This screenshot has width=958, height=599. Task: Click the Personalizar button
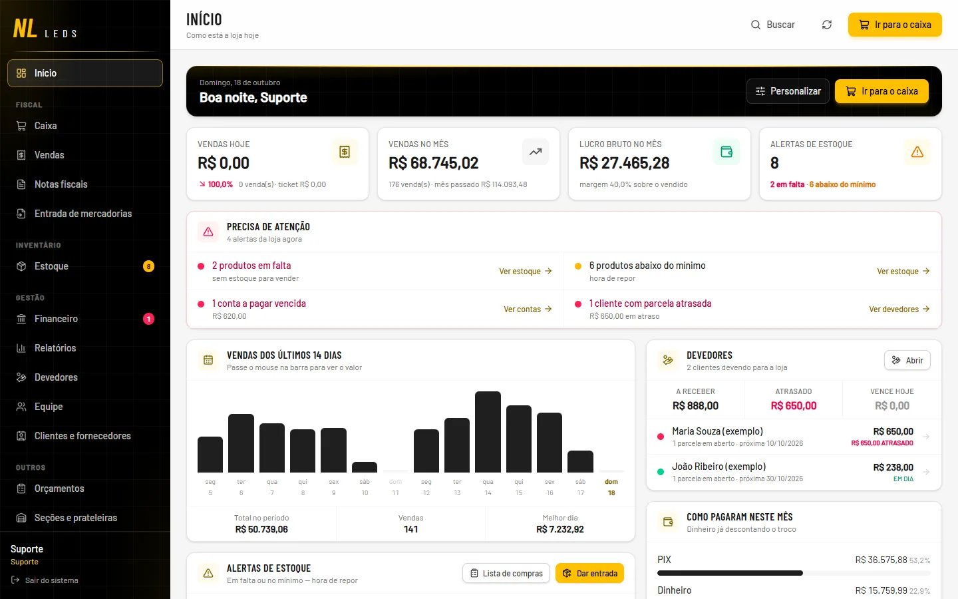788,91
